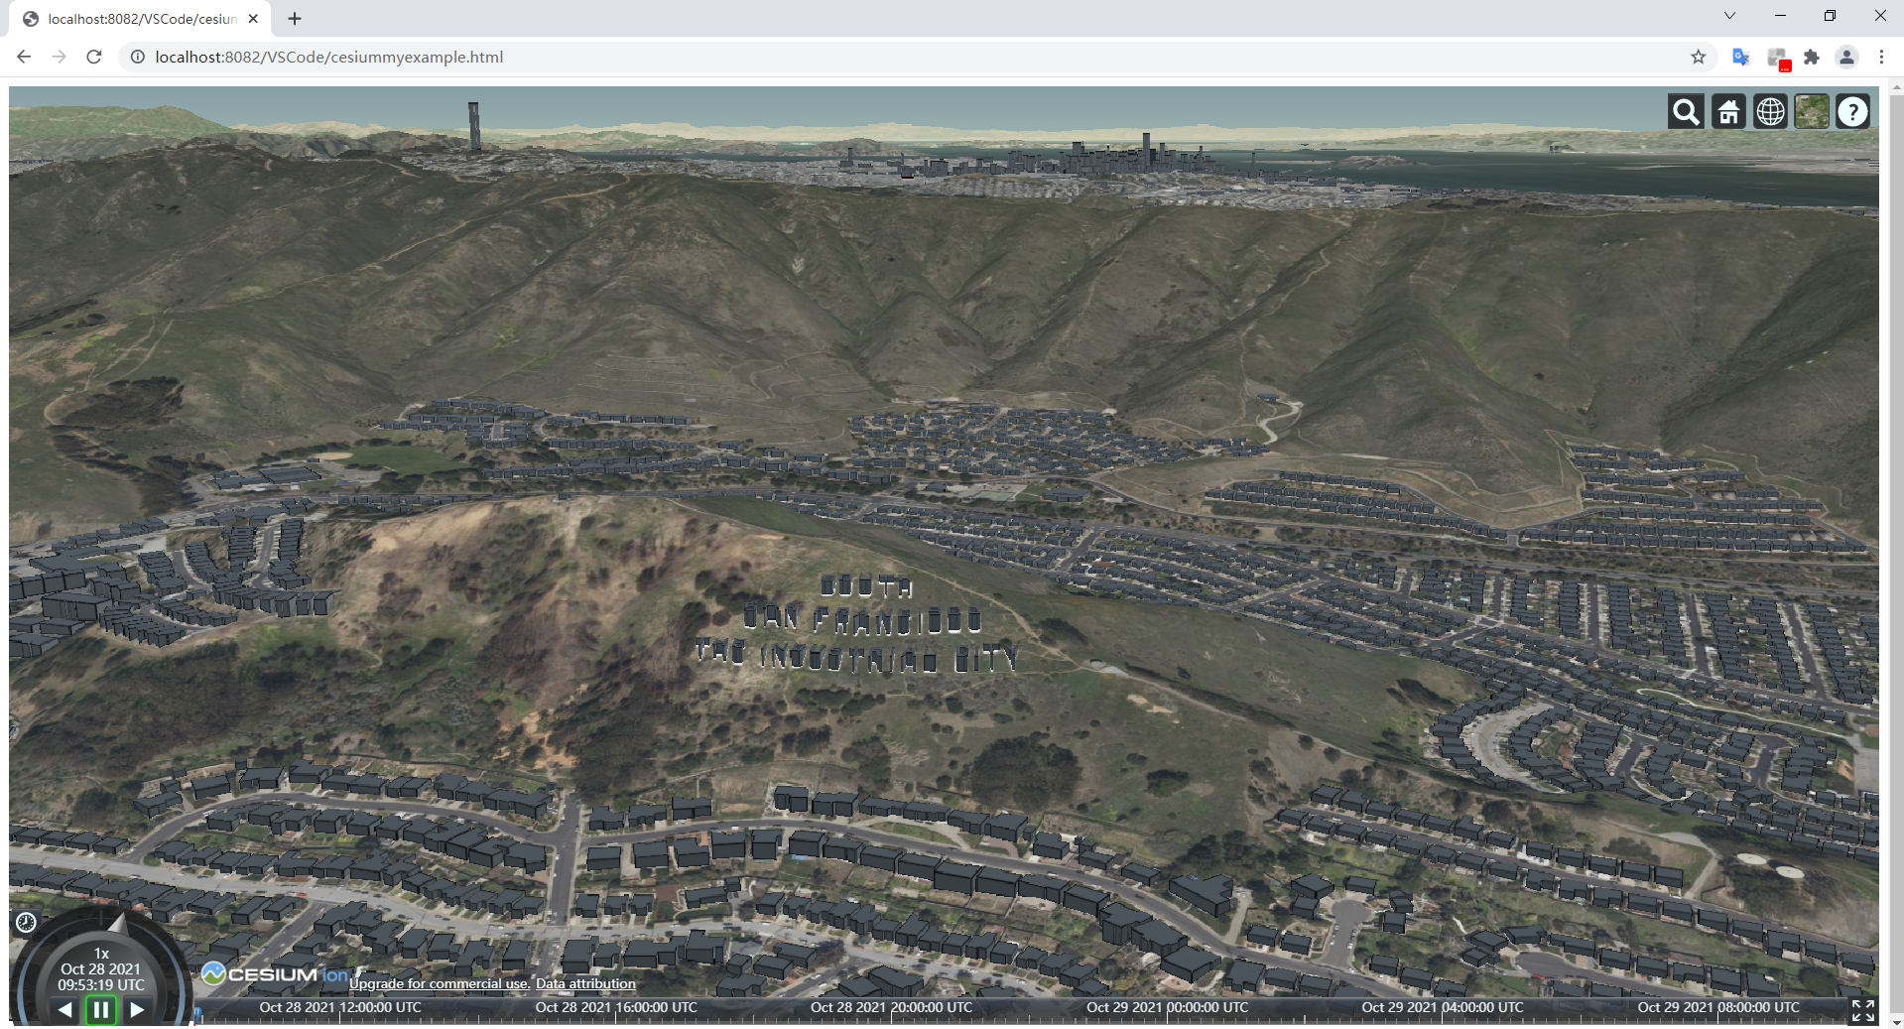1904x1029 pixels.
Task: Click the scrollbar down arrow at the bottom right
Action: (x=1896, y=1022)
